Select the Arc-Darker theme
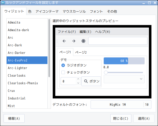158x126 pixels. (x=27, y=53)
